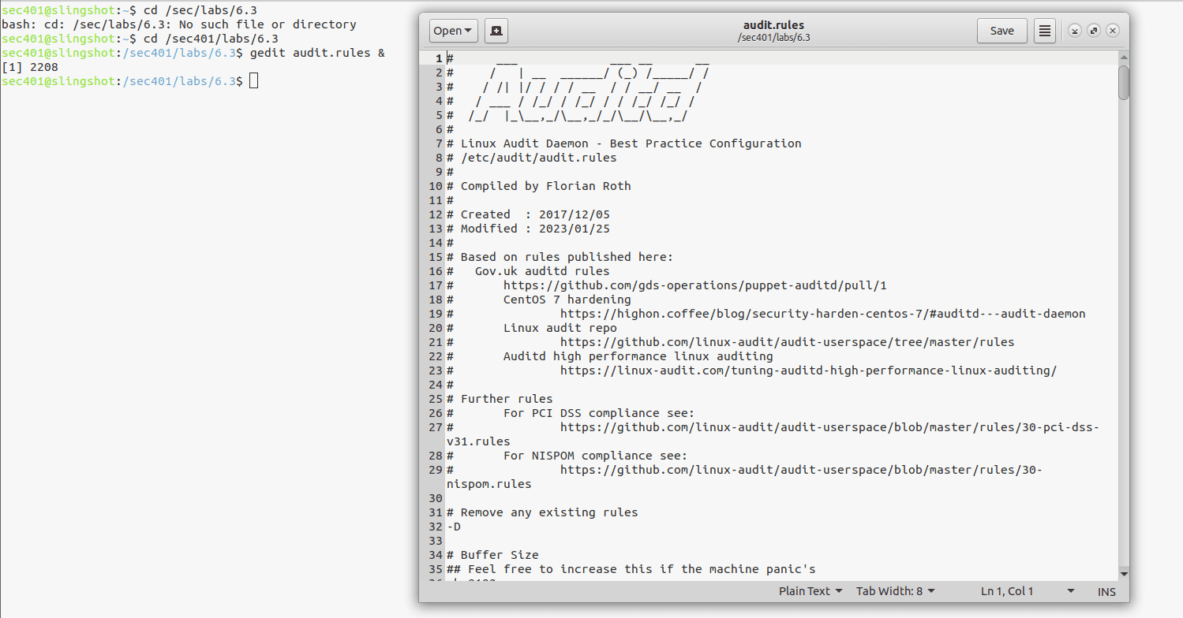Open gedit's hamburger menu
The width and height of the screenshot is (1183, 618).
[x=1044, y=30]
